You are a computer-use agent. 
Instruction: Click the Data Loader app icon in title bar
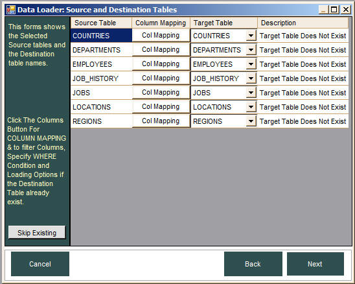click(10, 10)
